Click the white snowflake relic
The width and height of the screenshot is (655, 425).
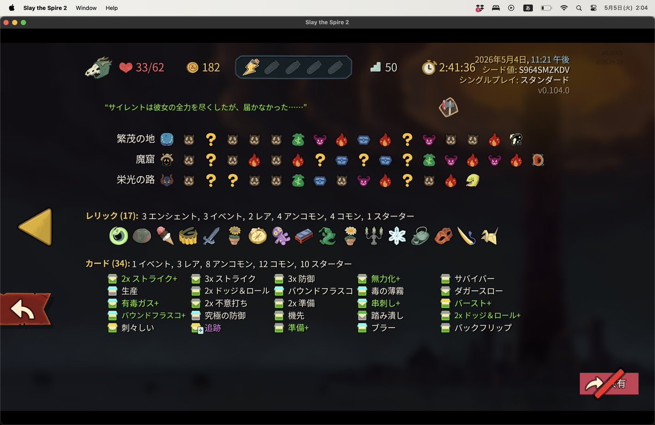397,236
